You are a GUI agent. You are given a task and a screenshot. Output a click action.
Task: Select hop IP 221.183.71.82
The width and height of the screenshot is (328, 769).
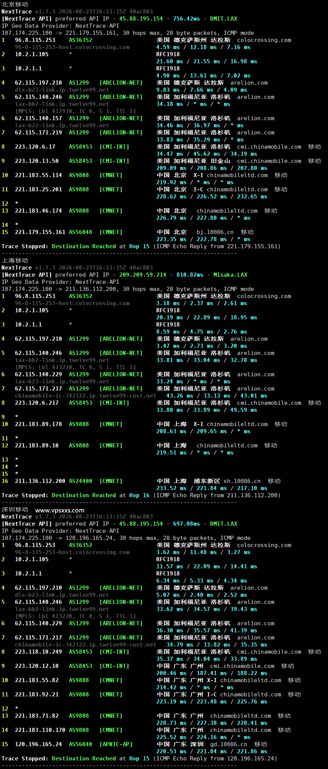[37, 716]
